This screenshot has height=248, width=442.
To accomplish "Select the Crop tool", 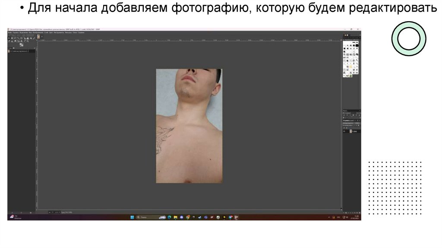I will tap(22, 38).
